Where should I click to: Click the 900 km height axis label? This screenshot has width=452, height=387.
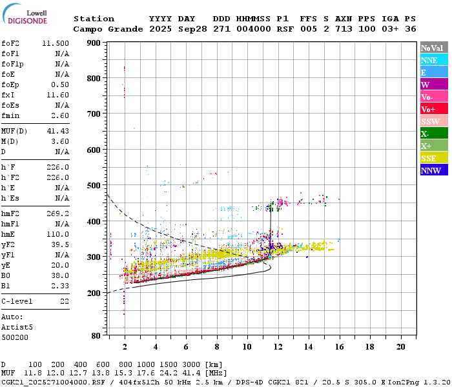point(94,43)
